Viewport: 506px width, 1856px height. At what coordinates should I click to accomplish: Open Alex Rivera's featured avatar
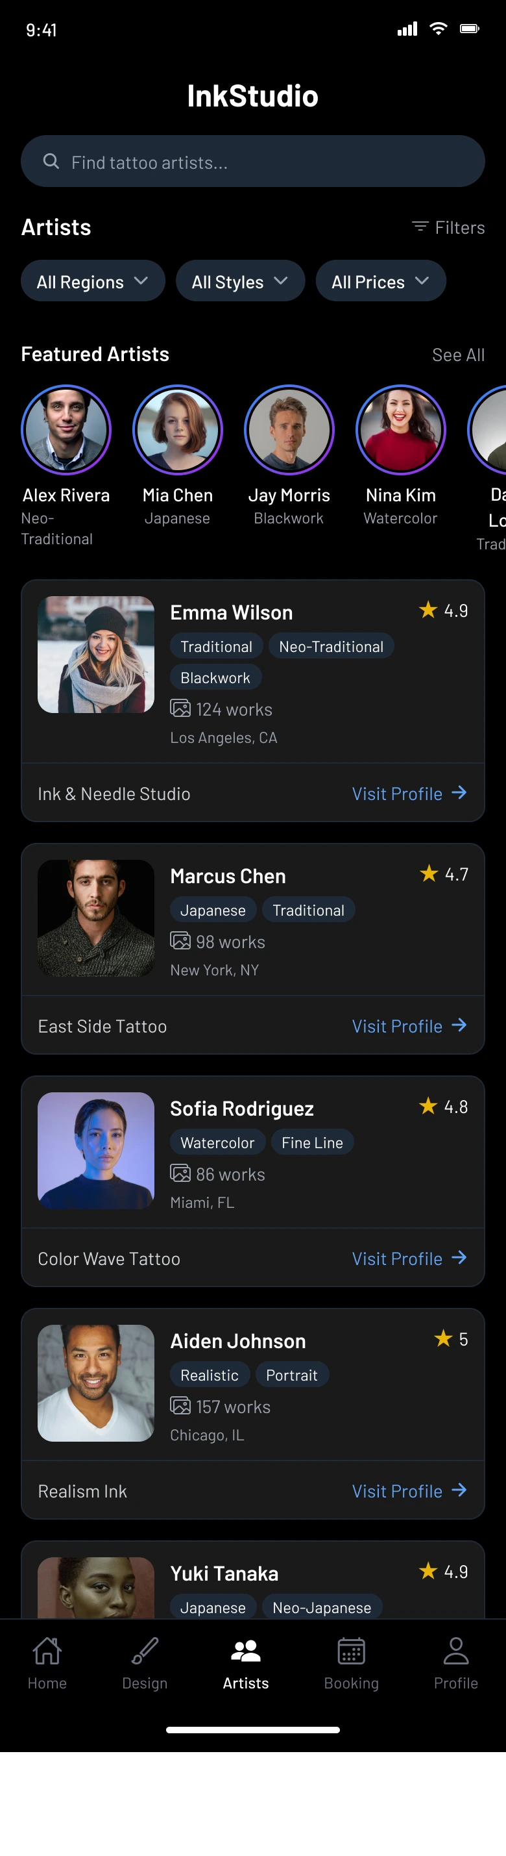tap(66, 430)
